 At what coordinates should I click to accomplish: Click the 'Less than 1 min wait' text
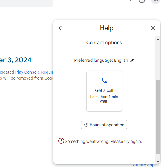pyautogui.click(x=104, y=99)
